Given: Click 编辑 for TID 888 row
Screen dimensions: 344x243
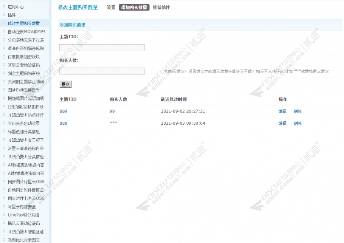Looking at the screenshot, I should coord(282,124).
